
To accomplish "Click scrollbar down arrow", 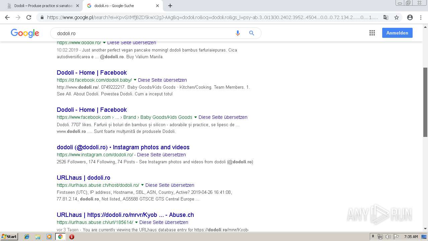I will (425, 229).
